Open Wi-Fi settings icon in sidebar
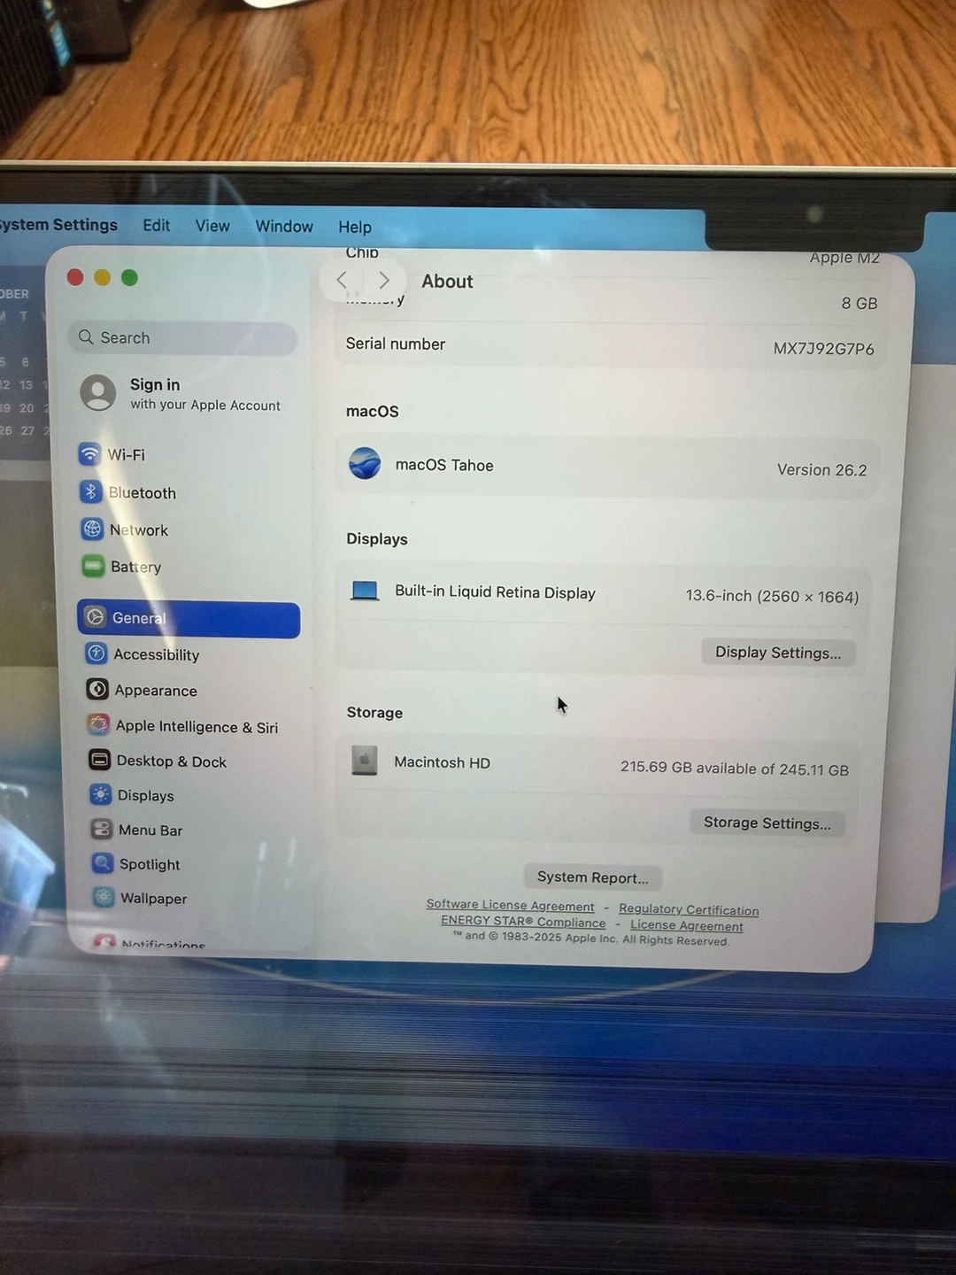This screenshot has height=1275, width=956. pos(89,454)
